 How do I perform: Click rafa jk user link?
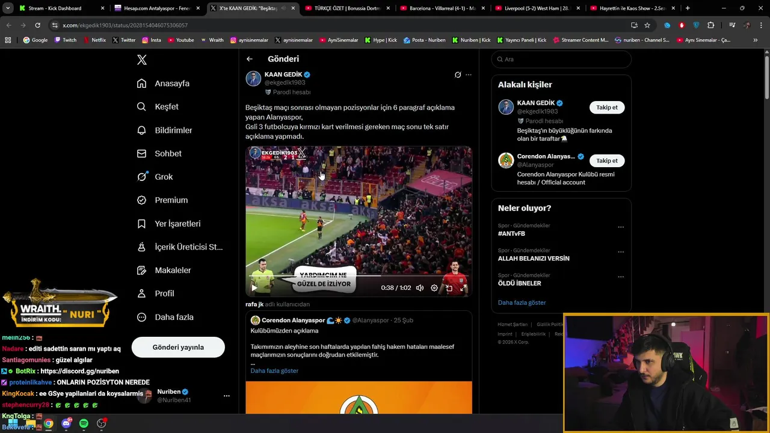click(254, 304)
